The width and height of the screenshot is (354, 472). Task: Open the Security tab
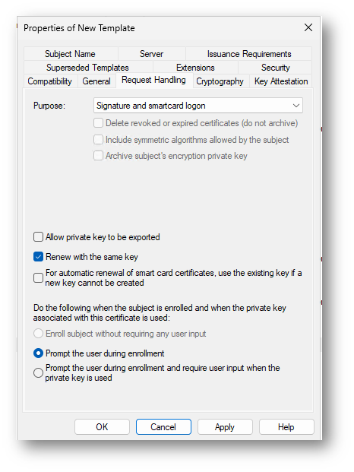pos(275,68)
